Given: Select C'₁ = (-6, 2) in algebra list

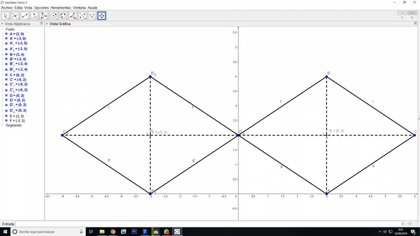Looking at the screenshot, I should click(19, 85).
